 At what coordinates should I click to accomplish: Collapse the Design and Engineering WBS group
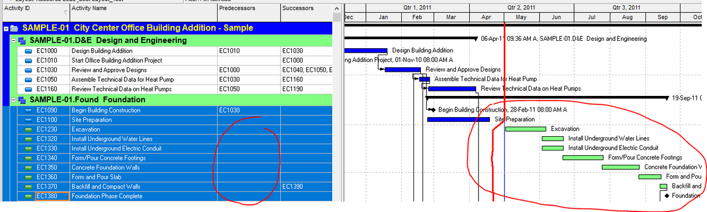[14, 40]
